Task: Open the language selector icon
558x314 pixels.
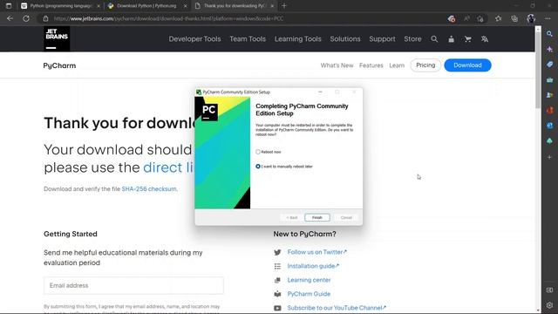Action: point(485,38)
